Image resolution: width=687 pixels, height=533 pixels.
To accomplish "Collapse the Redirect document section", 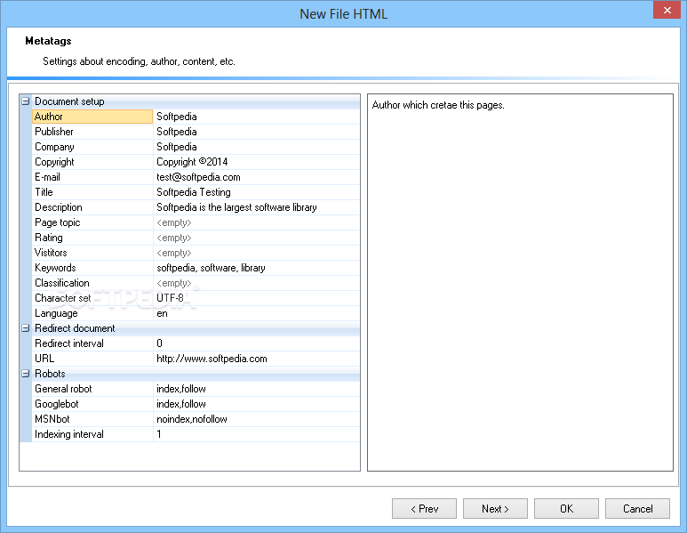I will coord(26,328).
